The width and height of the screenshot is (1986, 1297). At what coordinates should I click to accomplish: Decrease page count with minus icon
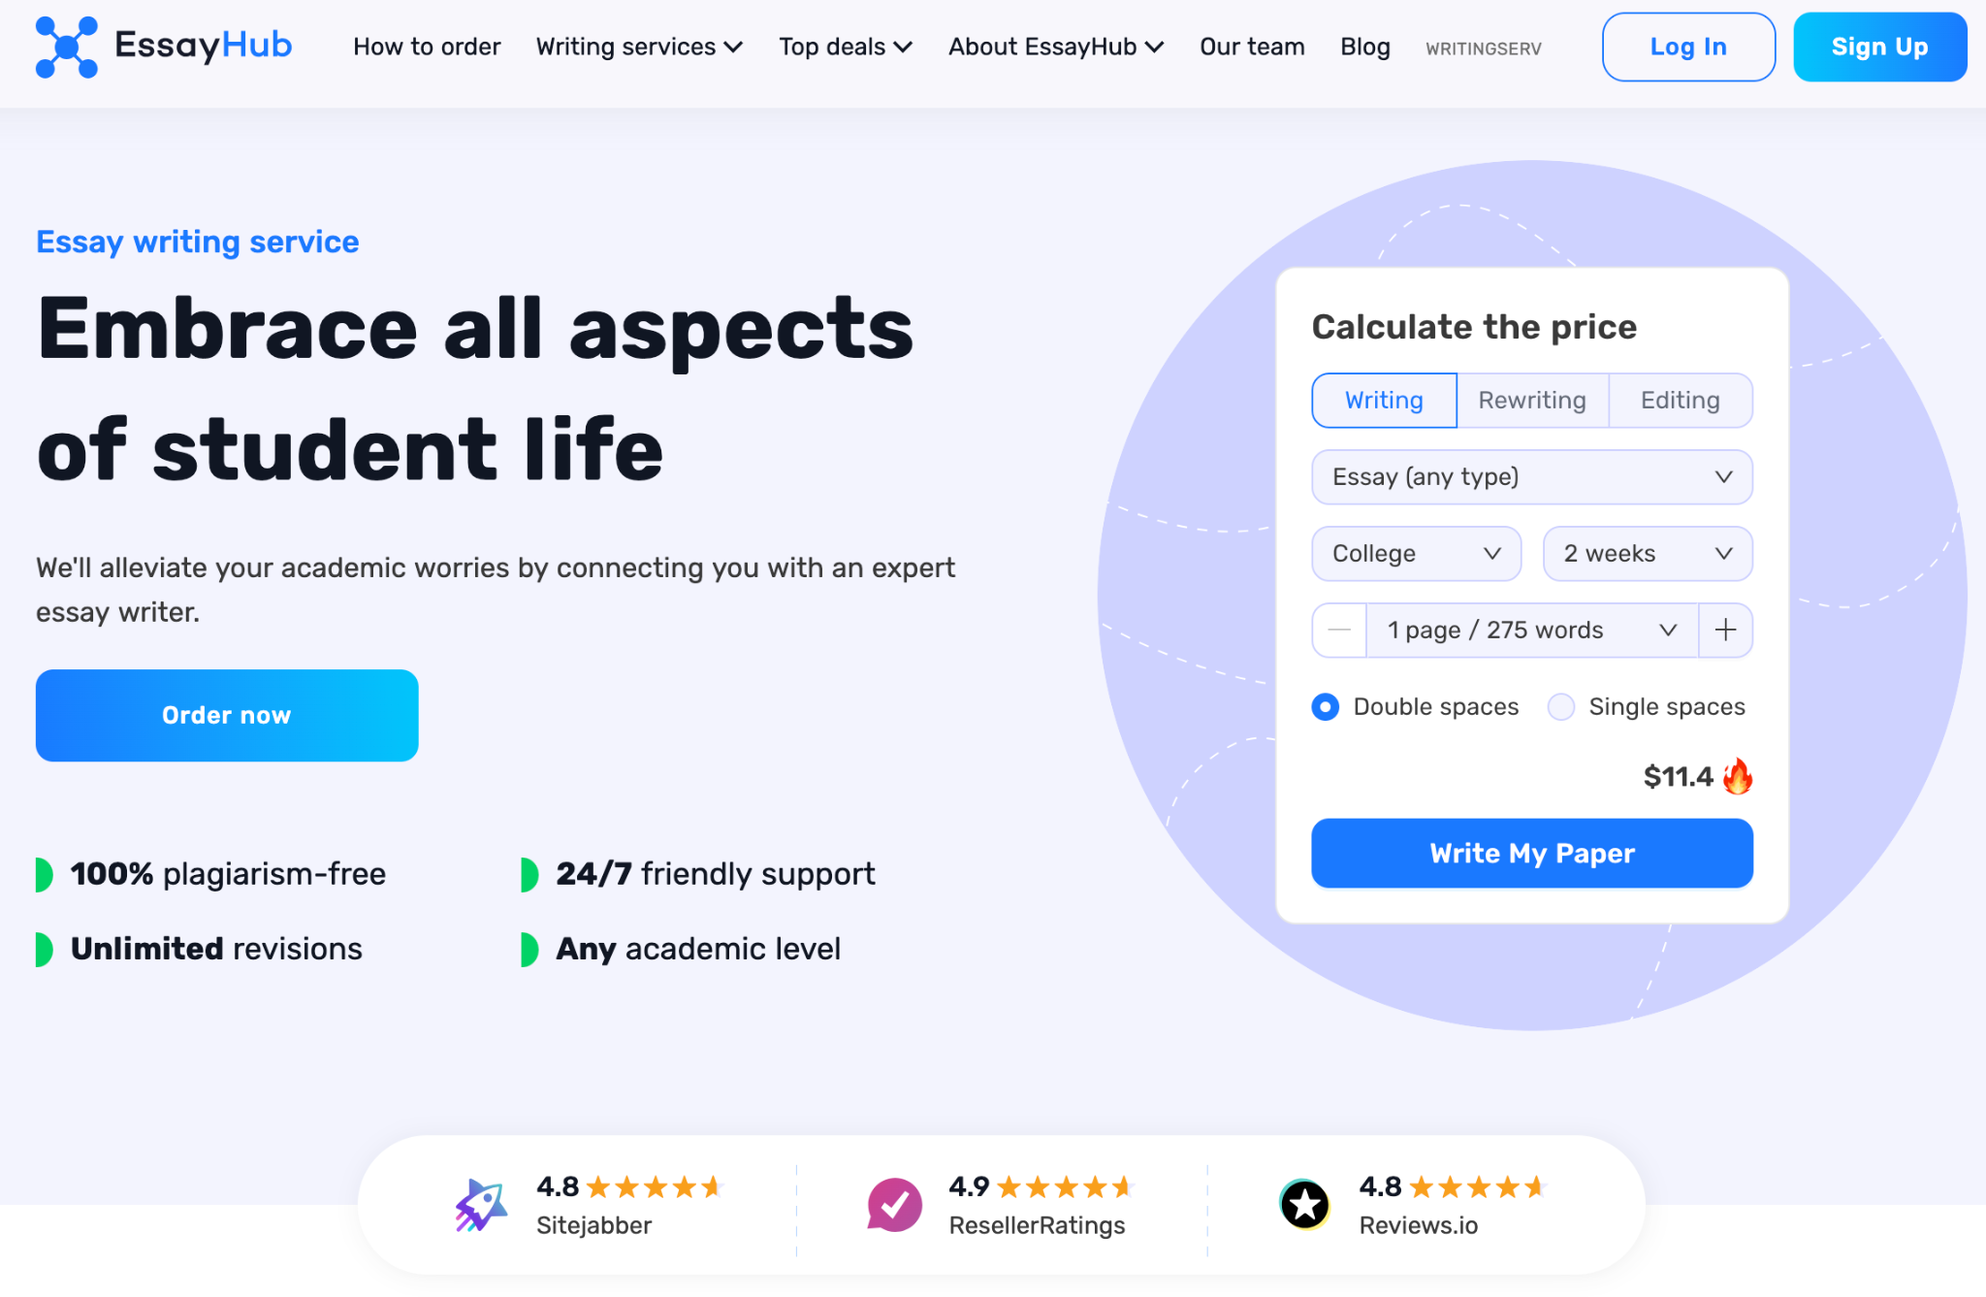(x=1339, y=631)
